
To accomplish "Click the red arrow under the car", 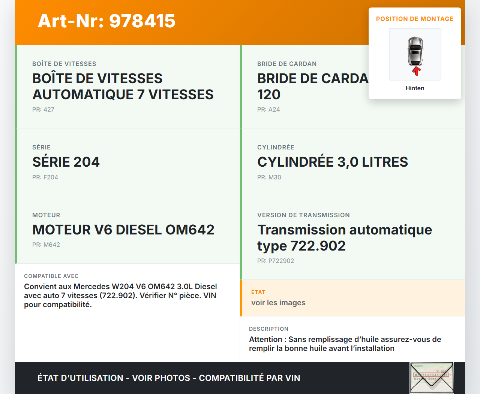I will [416, 71].
